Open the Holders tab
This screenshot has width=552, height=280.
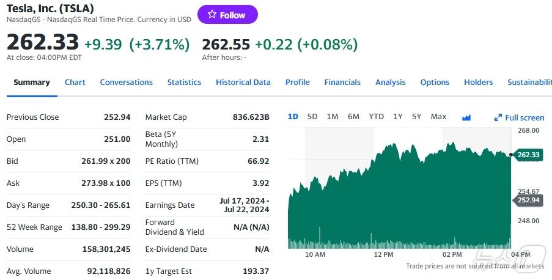(x=478, y=83)
